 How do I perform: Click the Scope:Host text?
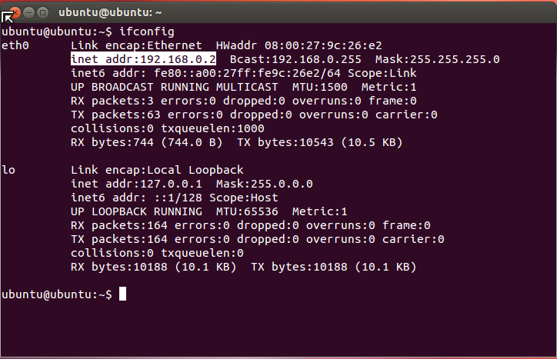coord(244,198)
